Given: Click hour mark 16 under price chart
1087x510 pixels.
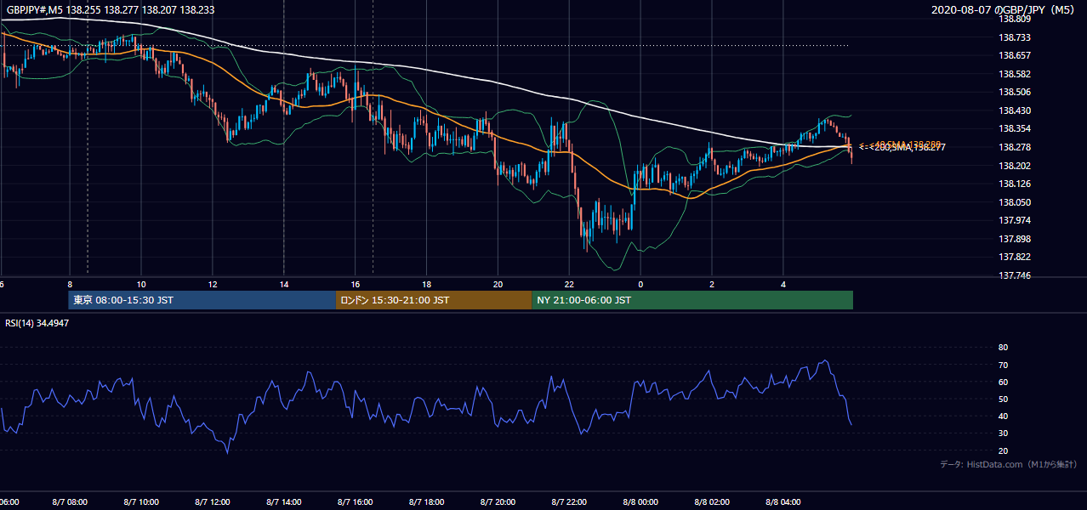Looking at the screenshot, I should coord(356,285).
